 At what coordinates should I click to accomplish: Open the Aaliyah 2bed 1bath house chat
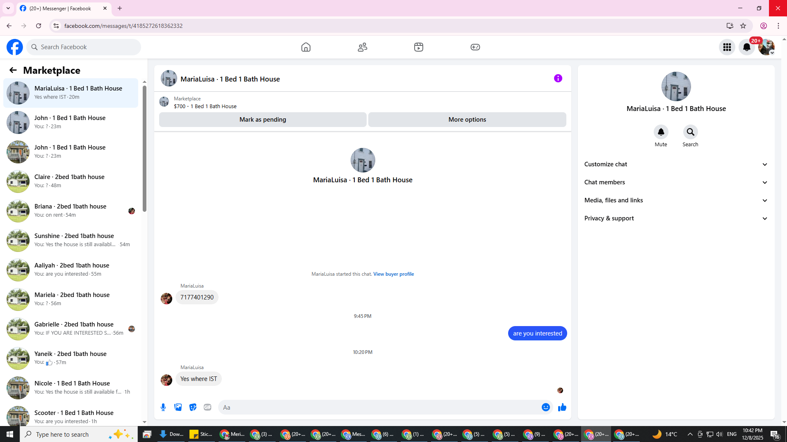point(71,270)
